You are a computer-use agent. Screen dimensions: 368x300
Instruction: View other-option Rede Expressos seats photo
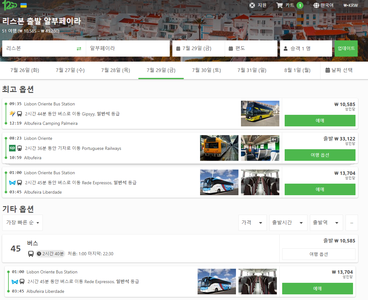[x=258, y=282]
